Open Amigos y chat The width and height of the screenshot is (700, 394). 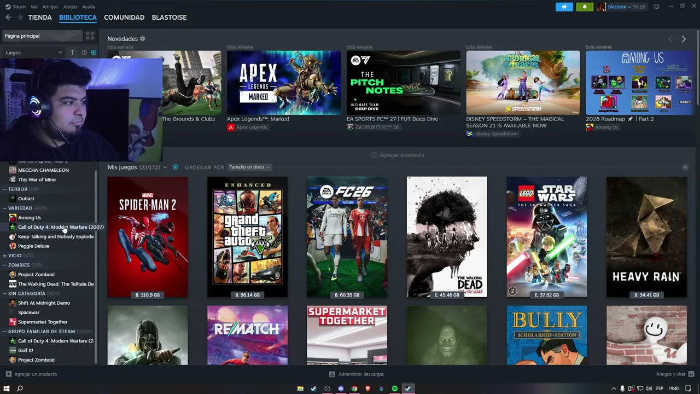point(674,374)
